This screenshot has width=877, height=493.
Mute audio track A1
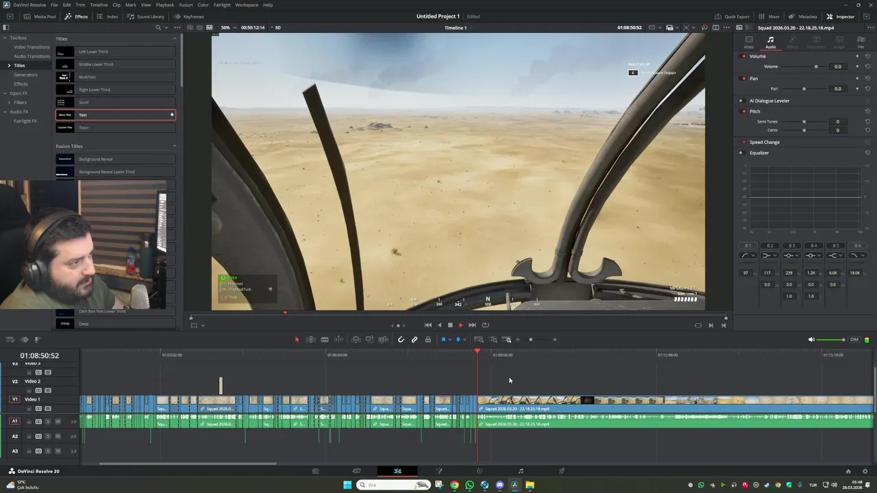click(58, 421)
